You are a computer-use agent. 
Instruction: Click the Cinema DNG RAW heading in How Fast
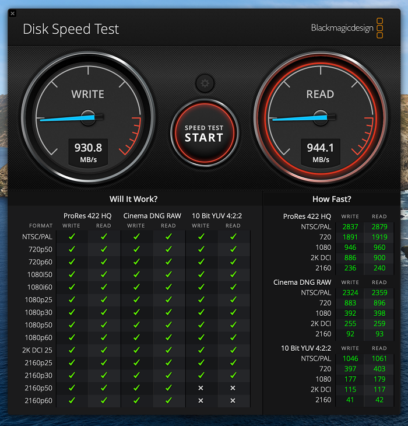[x=302, y=282]
